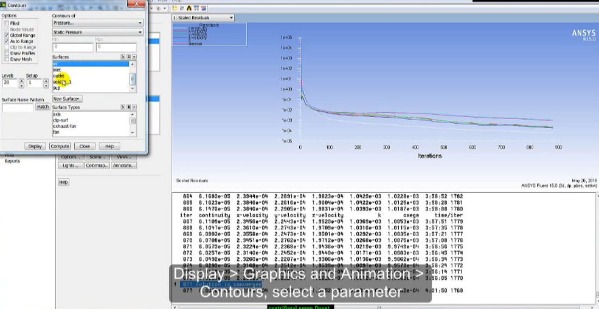The image size is (599, 309).
Task: Click the select-all icon above Surfaces list
Action: coord(129,57)
